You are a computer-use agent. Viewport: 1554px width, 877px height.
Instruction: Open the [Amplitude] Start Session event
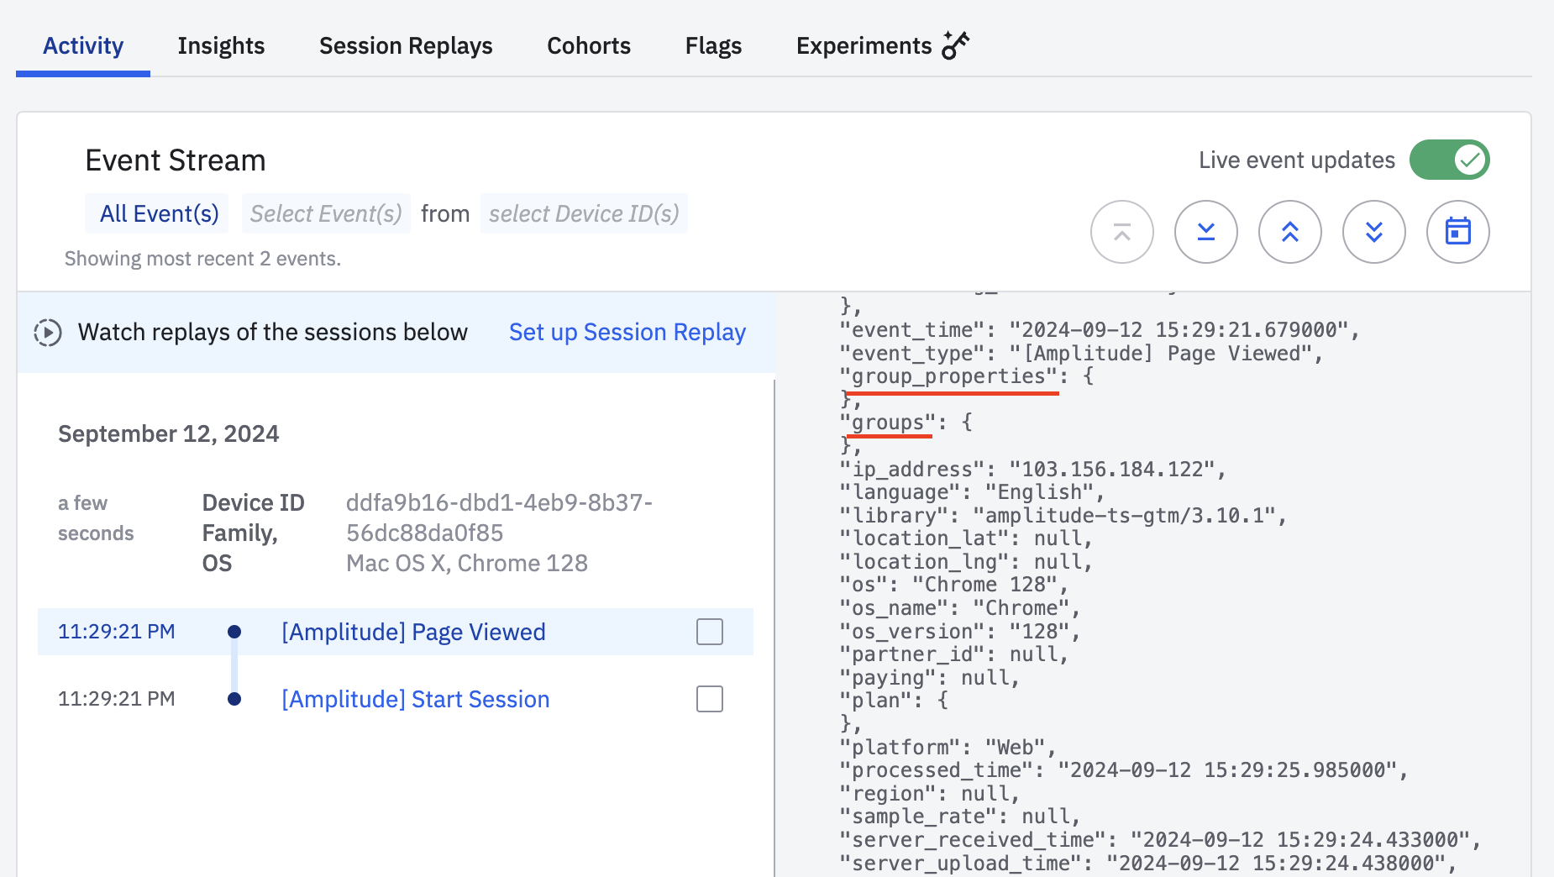(x=415, y=699)
